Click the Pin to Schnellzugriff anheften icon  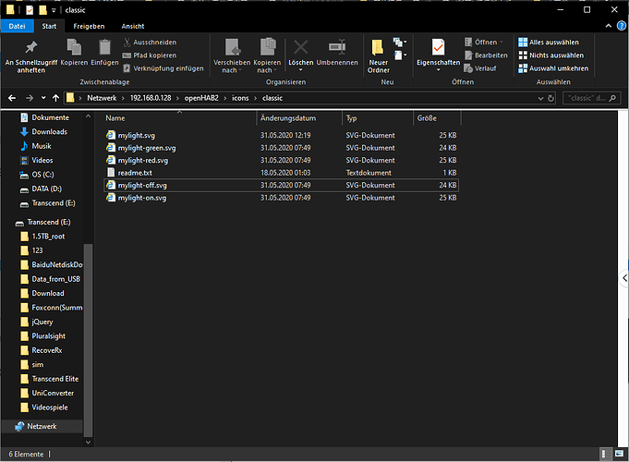click(30, 47)
